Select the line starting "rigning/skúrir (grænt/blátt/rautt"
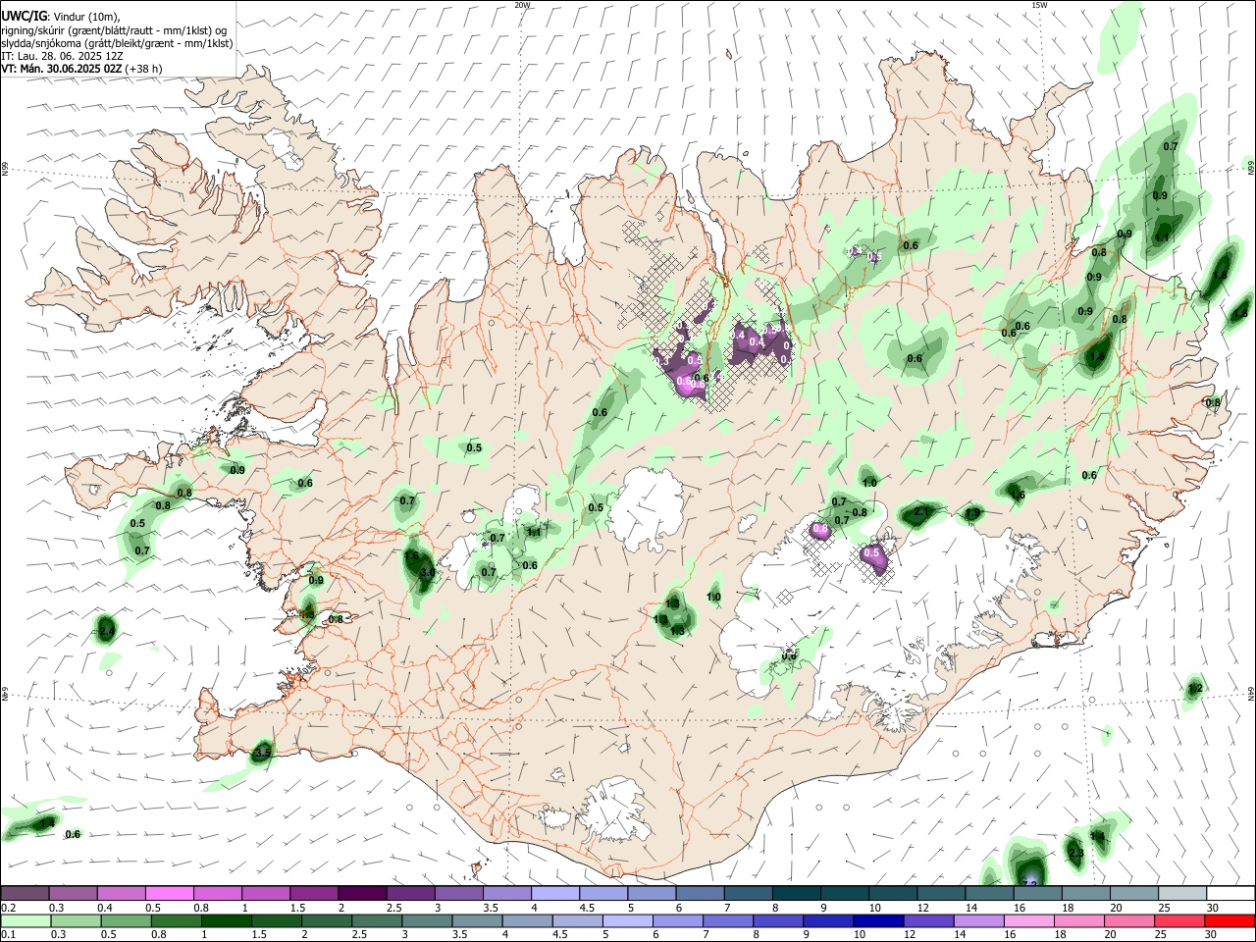 tap(114, 30)
